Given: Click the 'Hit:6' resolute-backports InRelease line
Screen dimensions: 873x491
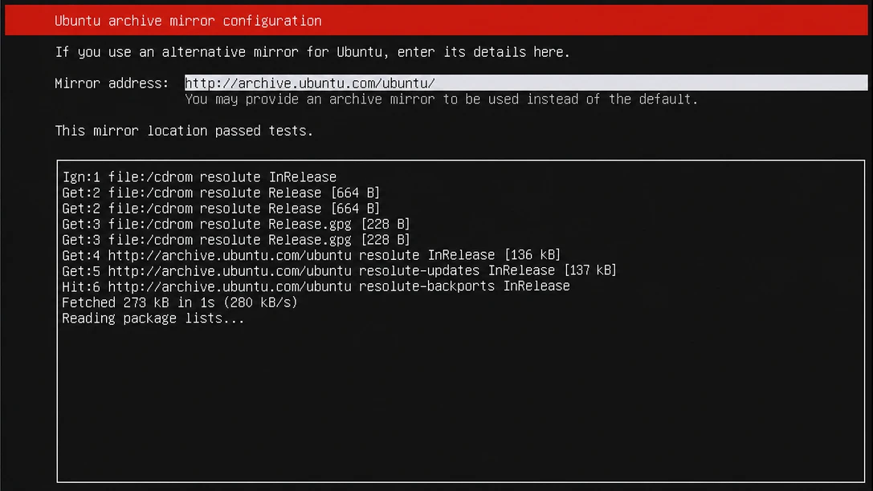Looking at the screenshot, I should 316,286.
